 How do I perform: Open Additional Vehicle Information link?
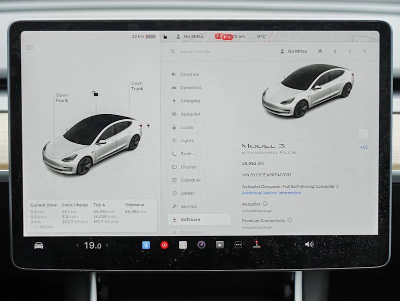[x=271, y=193]
